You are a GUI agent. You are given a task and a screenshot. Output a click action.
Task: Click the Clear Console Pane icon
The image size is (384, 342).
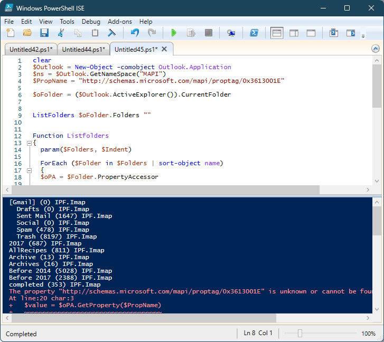pos(112,33)
